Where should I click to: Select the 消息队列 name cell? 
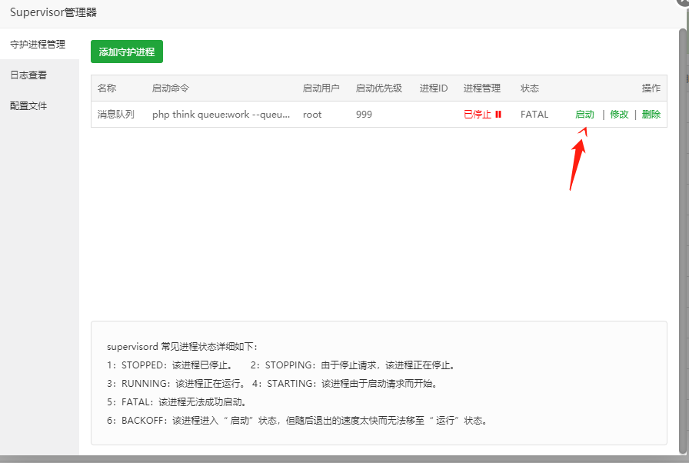(x=115, y=115)
